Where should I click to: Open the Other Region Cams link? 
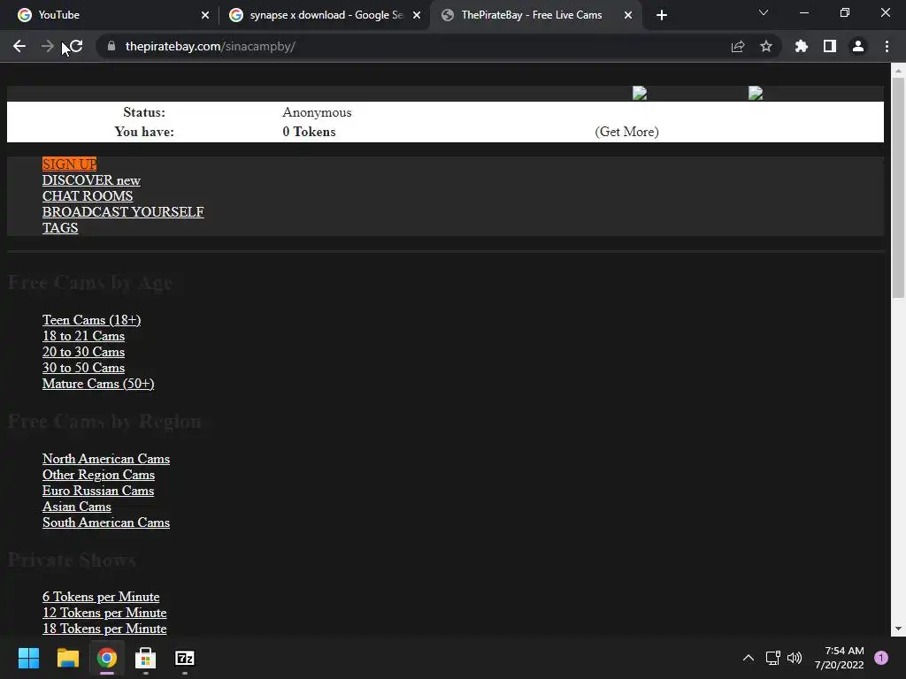98,475
